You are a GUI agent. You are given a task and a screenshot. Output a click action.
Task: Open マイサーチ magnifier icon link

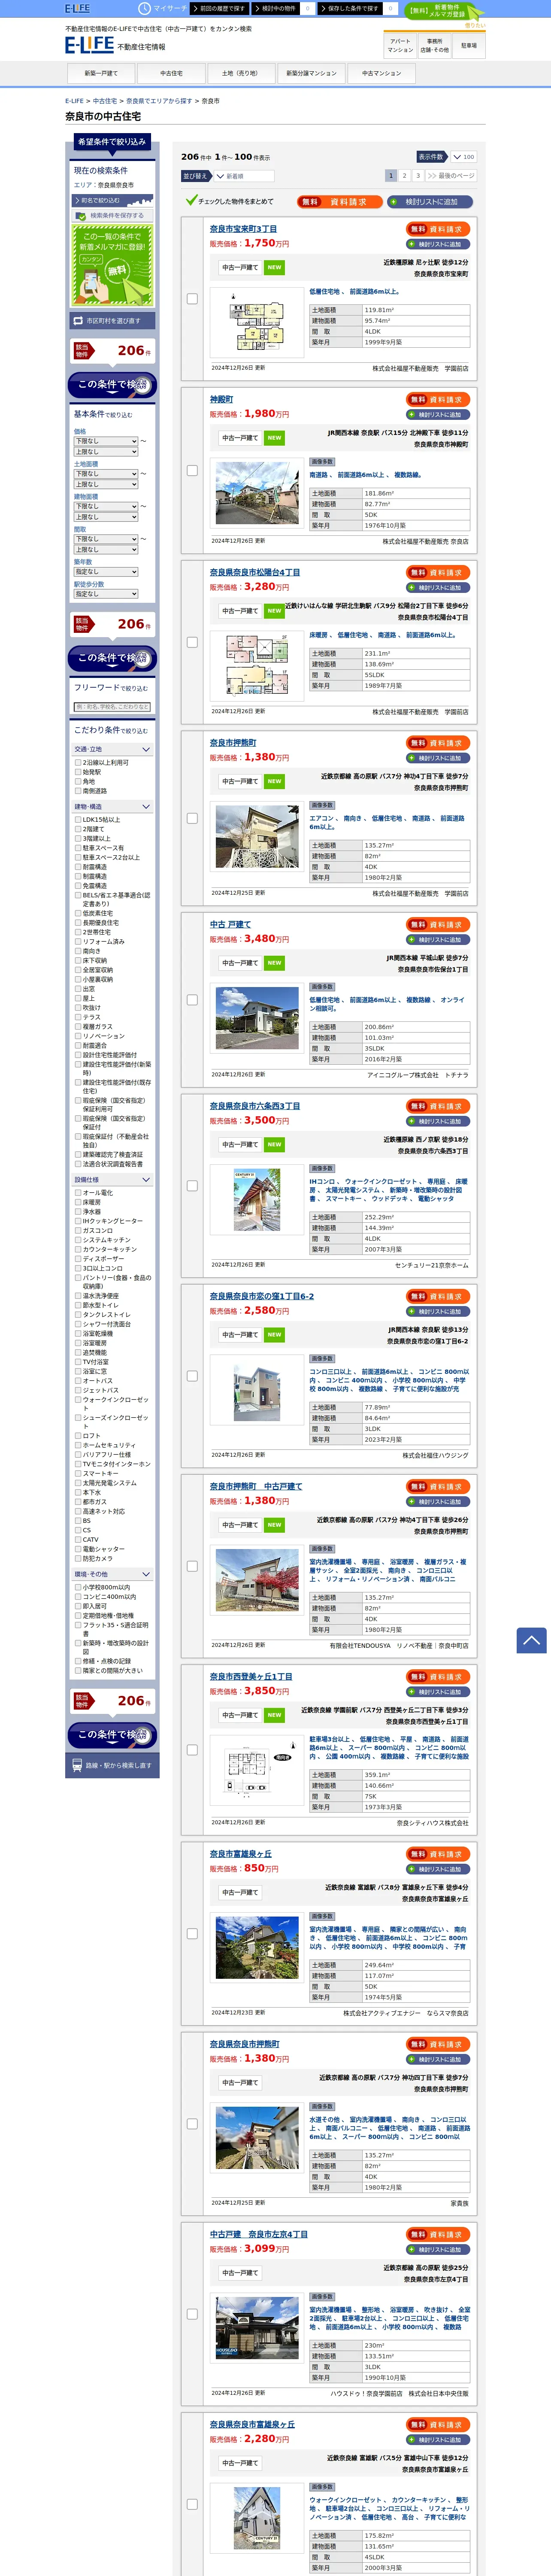click(162, 8)
